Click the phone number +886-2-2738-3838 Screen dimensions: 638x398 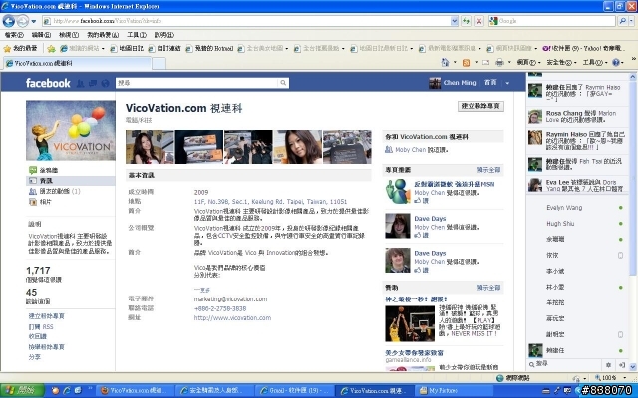(x=220, y=308)
